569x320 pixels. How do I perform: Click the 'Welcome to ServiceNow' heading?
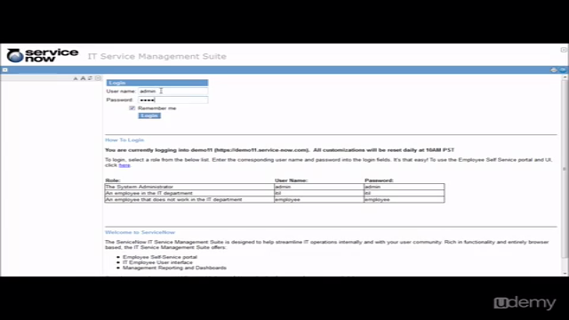[140, 232]
